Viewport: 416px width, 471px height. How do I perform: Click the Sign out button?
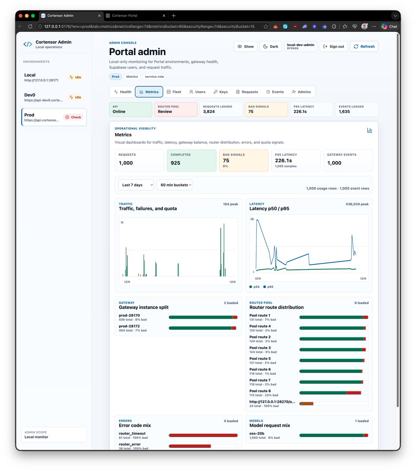(334, 46)
